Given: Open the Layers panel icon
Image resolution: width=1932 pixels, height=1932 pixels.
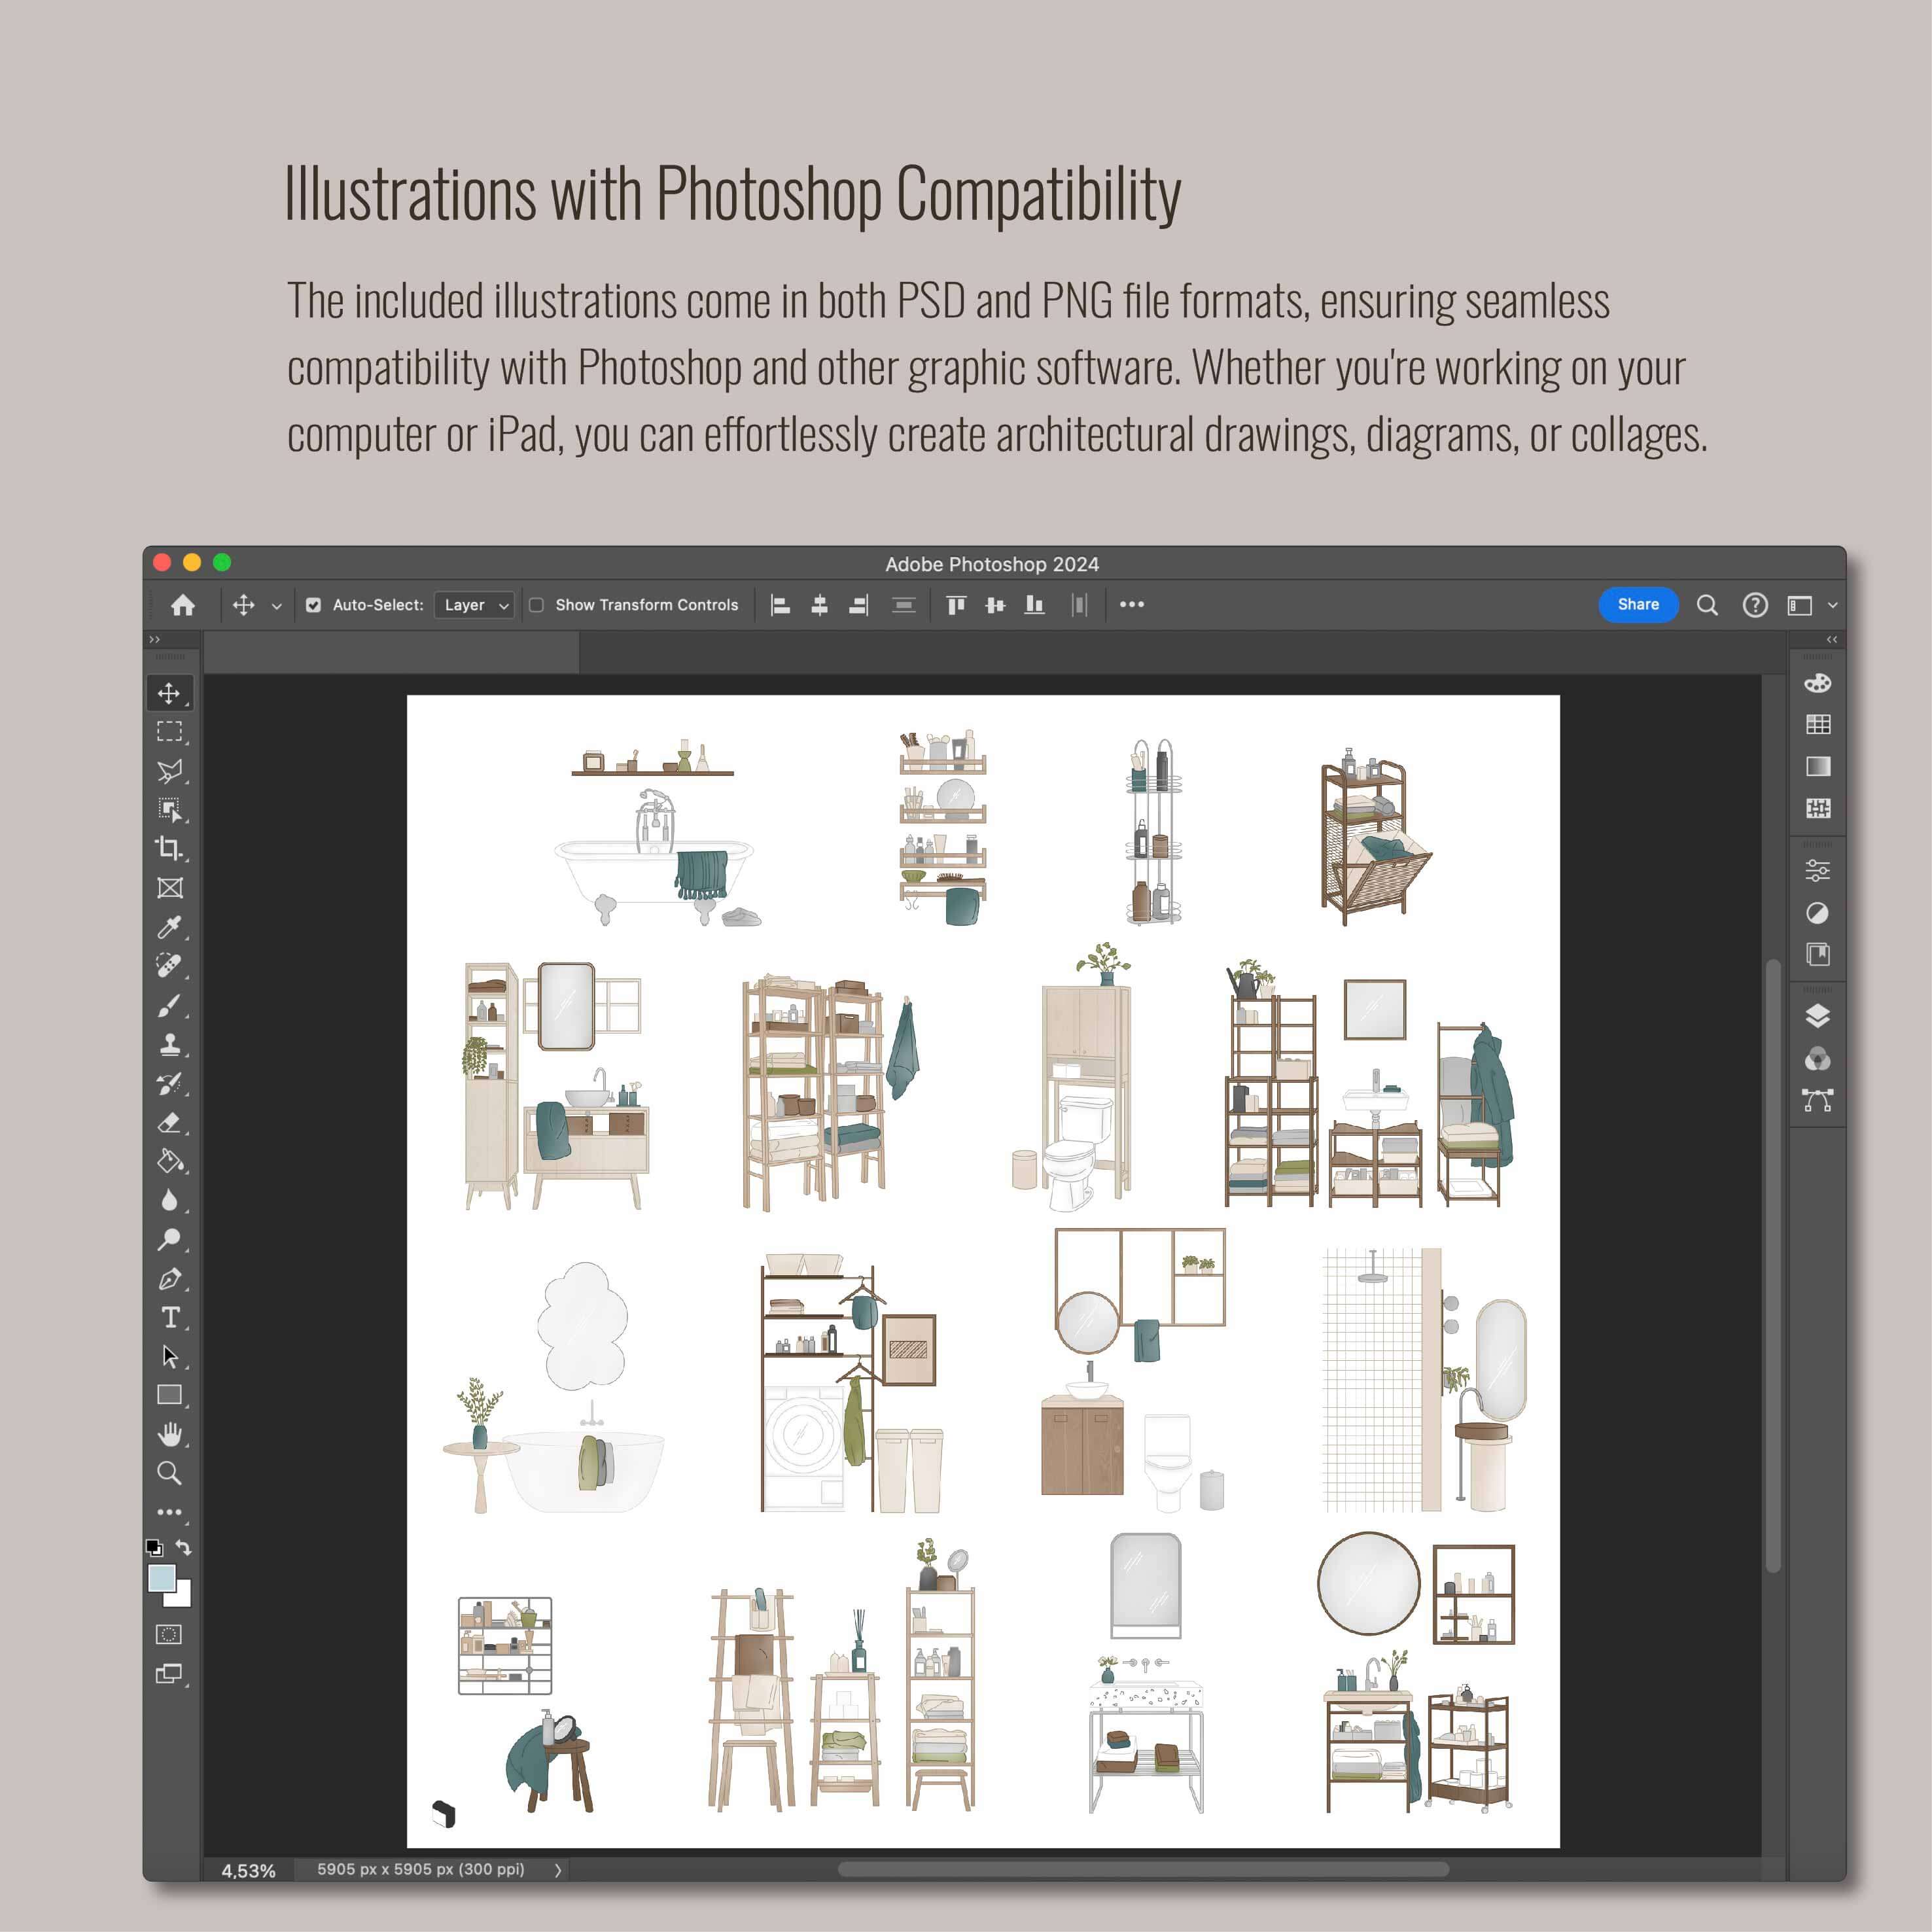Looking at the screenshot, I should point(1818,1017).
